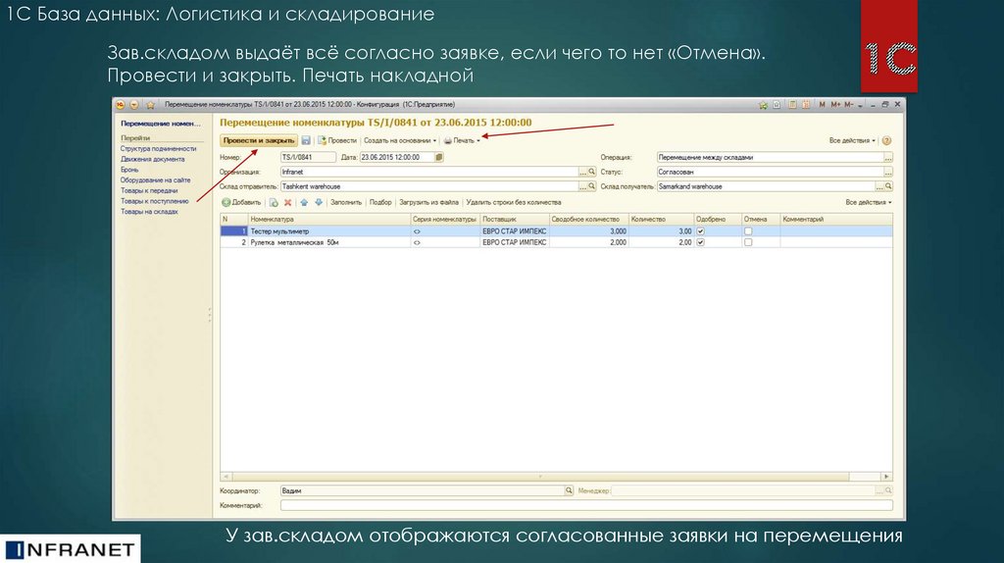Open the top Все действия dropdown
The image size is (1004, 563).
pos(852,140)
